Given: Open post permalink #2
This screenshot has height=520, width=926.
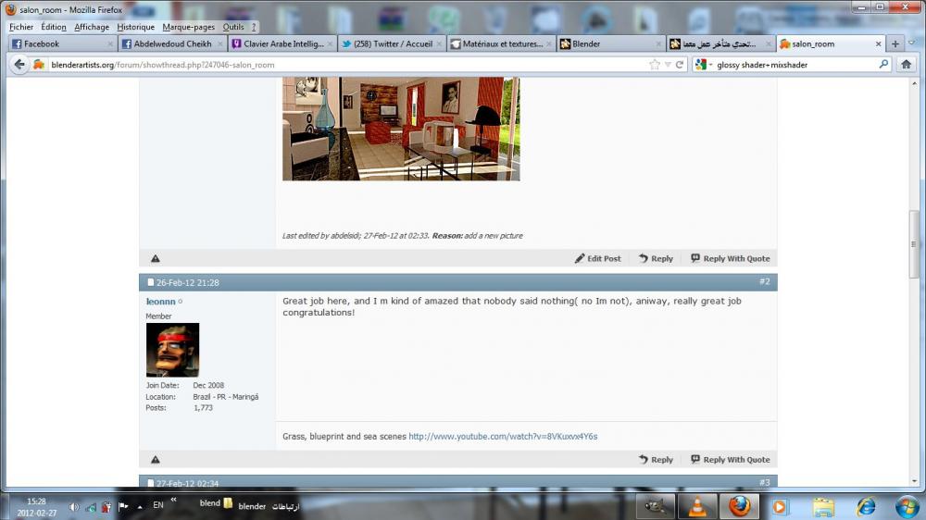Looking at the screenshot, I should pyautogui.click(x=764, y=281).
